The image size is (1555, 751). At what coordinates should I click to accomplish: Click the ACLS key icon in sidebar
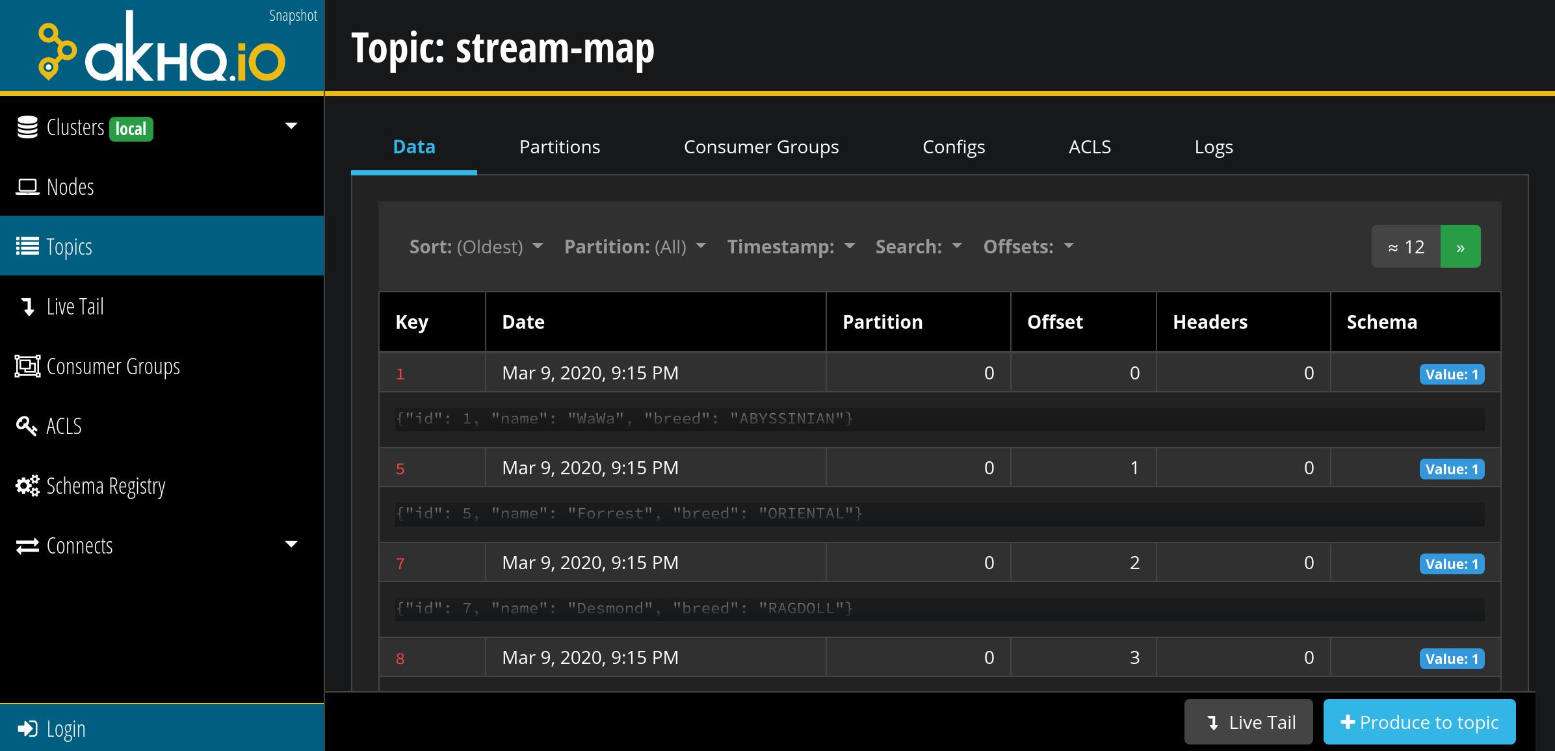(27, 426)
